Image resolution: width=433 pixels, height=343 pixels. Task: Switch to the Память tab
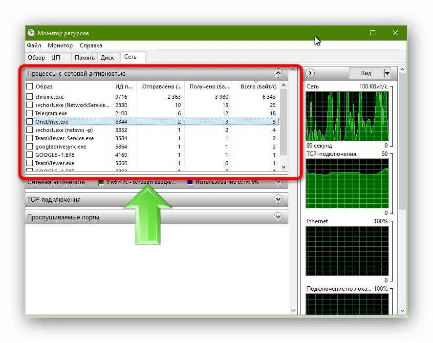point(85,58)
